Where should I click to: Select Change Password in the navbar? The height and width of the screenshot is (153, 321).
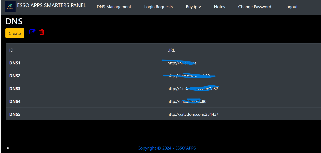pyautogui.click(x=255, y=7)
